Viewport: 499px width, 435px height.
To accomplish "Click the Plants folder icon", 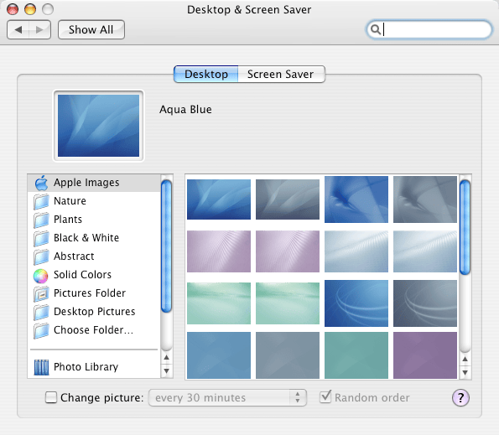I will [41, 220].
